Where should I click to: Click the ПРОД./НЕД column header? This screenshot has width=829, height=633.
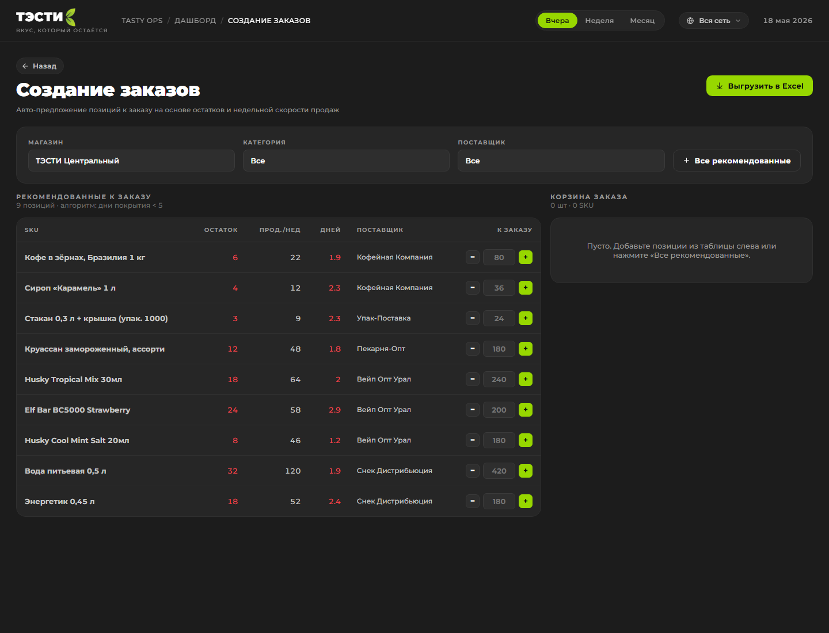coord(280,230)
